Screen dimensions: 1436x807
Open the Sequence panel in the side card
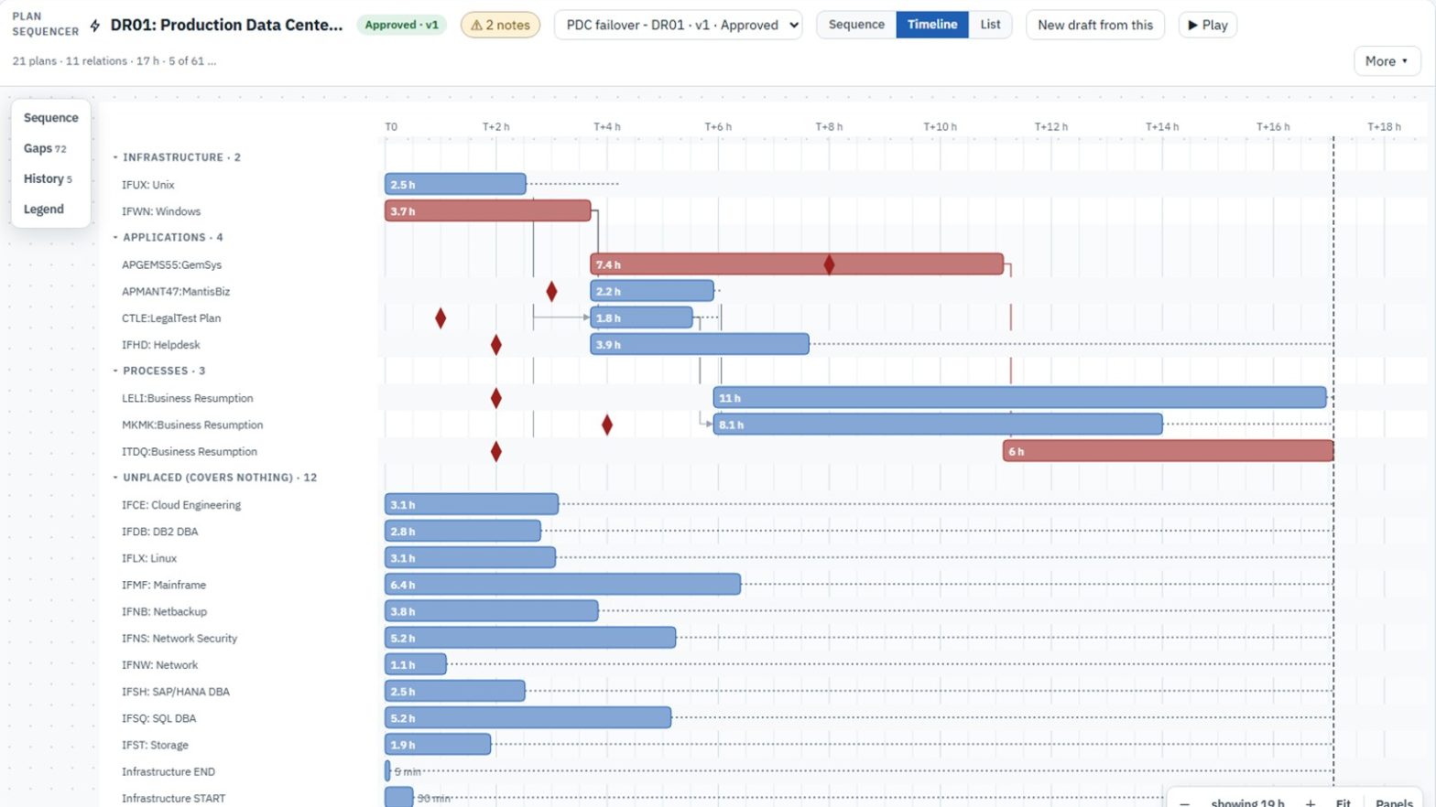[x=51, y=118]
